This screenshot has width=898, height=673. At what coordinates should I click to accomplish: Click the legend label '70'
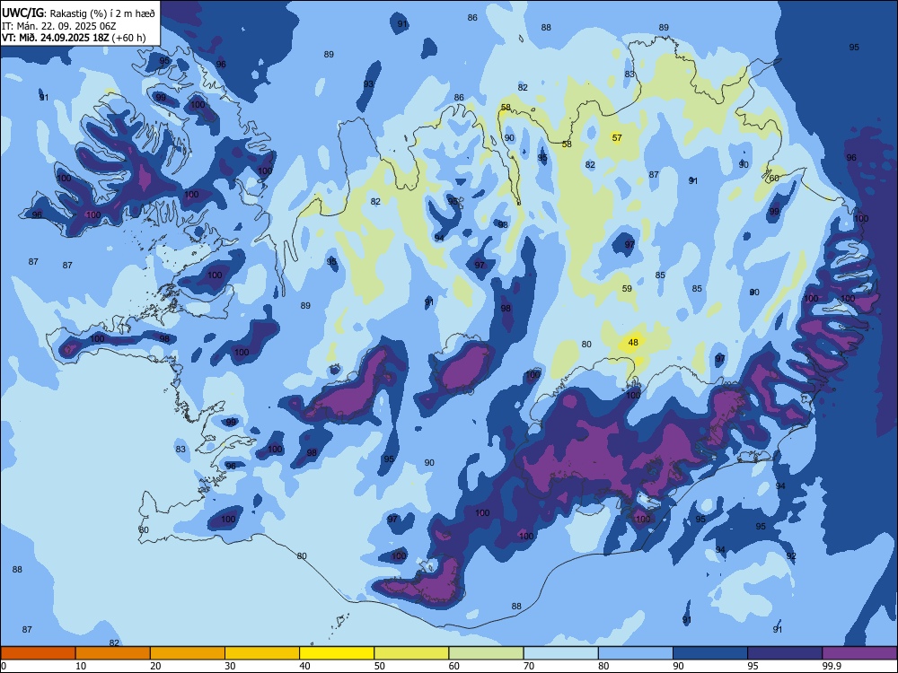point(529,666)
